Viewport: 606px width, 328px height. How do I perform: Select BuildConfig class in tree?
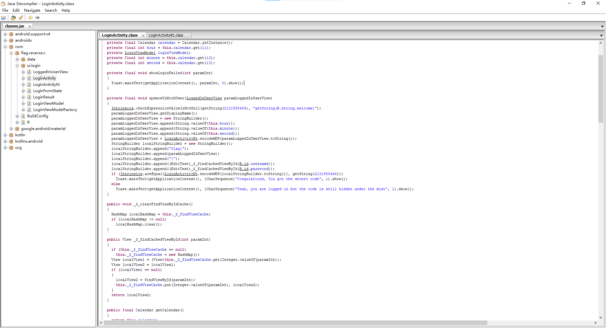(38, 116)
